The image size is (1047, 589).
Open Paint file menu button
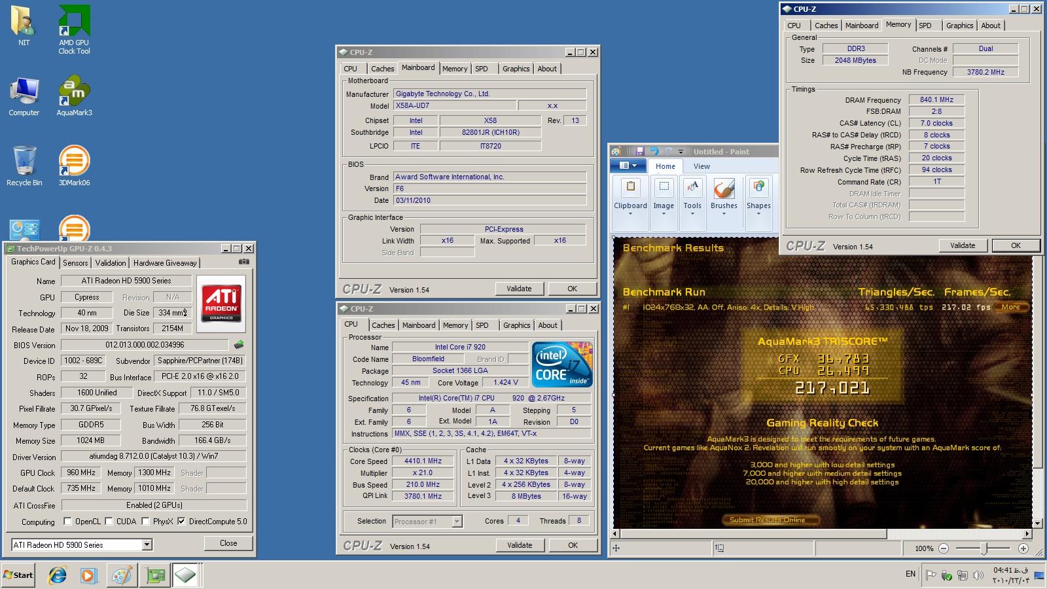click(628, 166)
